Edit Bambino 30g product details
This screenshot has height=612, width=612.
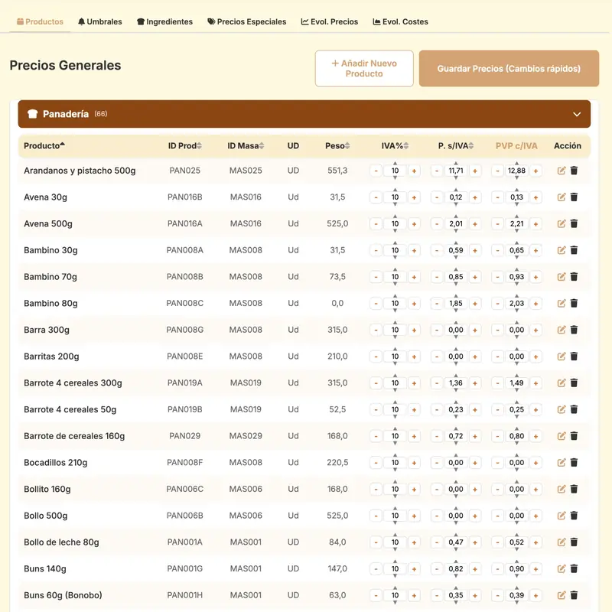[x=562, y=250]
